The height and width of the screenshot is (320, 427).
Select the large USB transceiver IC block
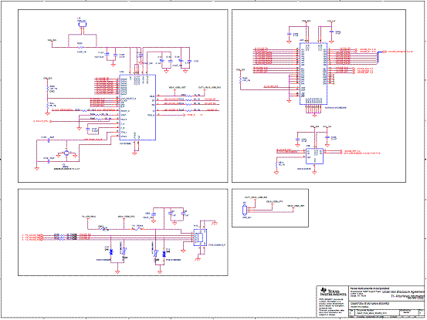[x=137, y=107]
